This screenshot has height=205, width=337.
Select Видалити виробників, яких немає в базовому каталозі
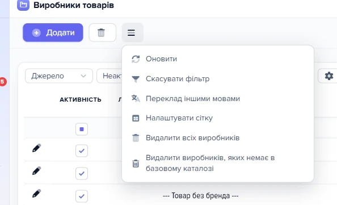[x=218, y=163]
